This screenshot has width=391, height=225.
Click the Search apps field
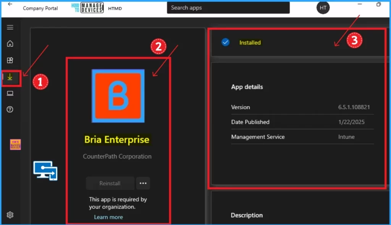coord(228,8)
